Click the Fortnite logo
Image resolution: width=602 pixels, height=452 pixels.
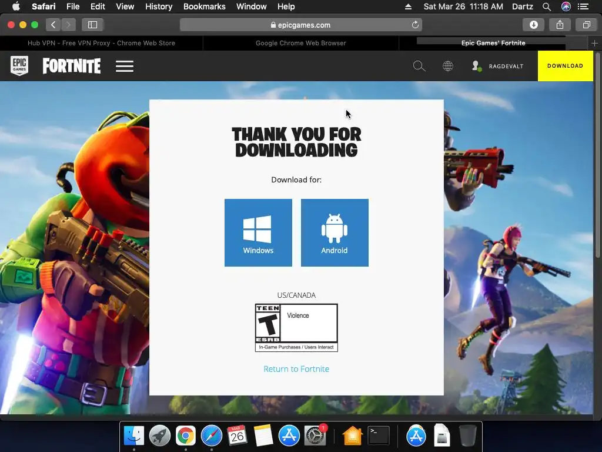click(72, 66)
